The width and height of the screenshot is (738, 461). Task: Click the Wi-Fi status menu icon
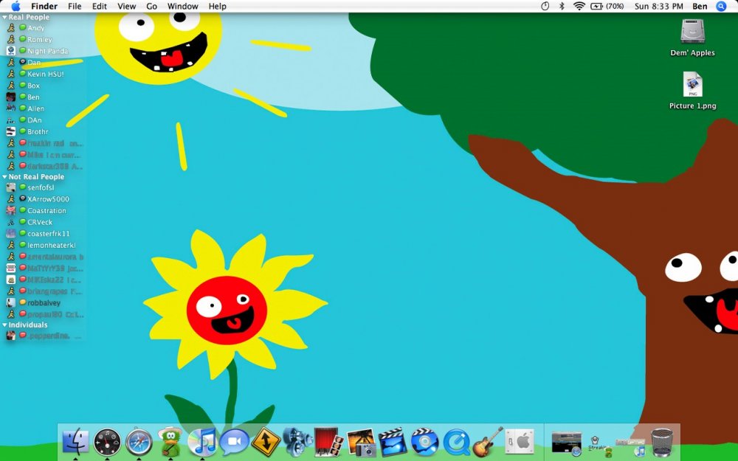tap(579, 6)
